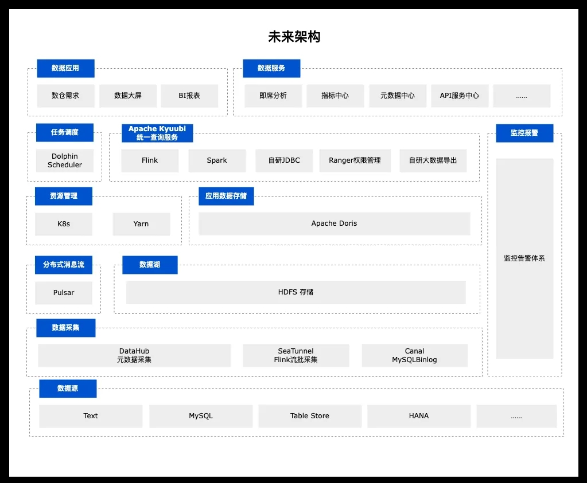The image size is (587, 483).
Task: Click the Canal MySQLBinlog box
Action: pos(414,355)
